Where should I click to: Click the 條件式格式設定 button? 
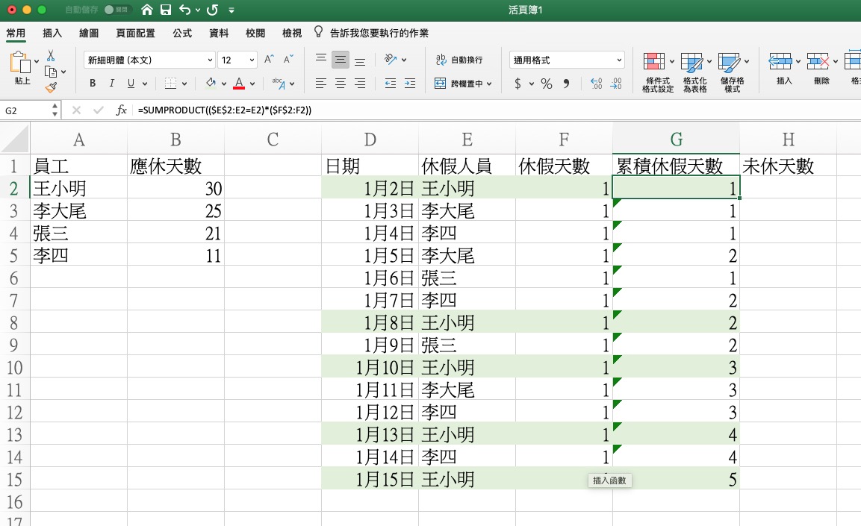tap(657, 72)
